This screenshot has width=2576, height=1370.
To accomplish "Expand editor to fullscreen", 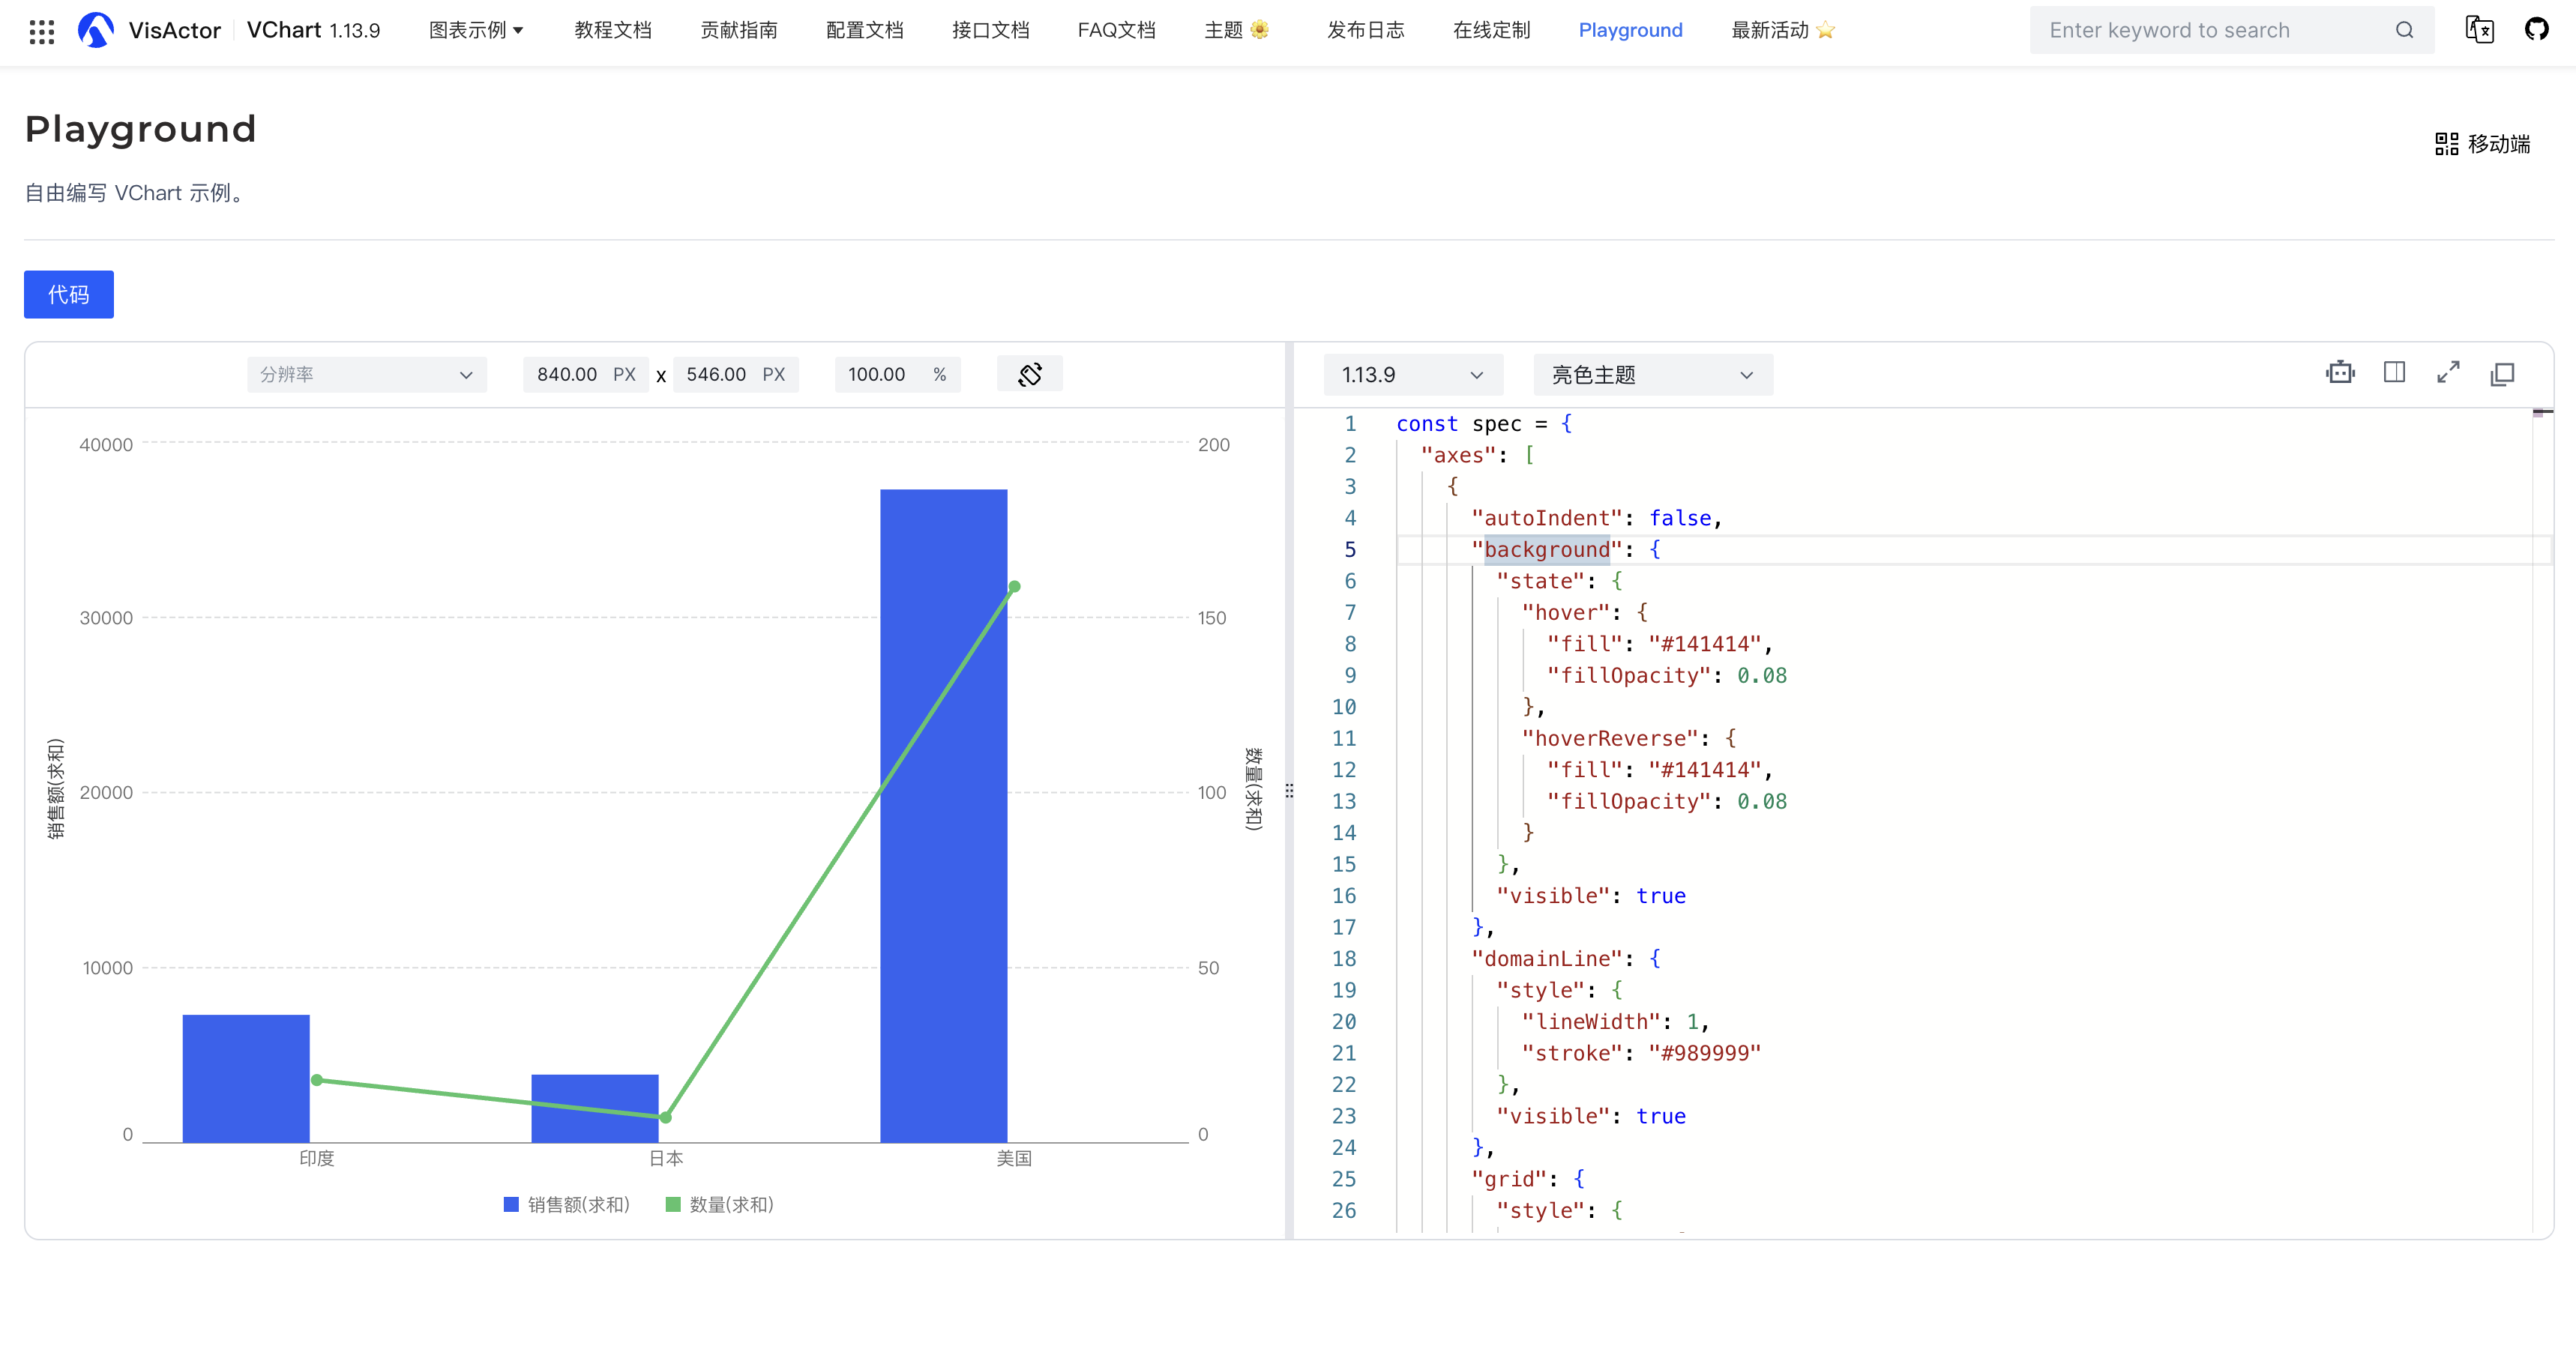I will click(x=2448, y=373).
